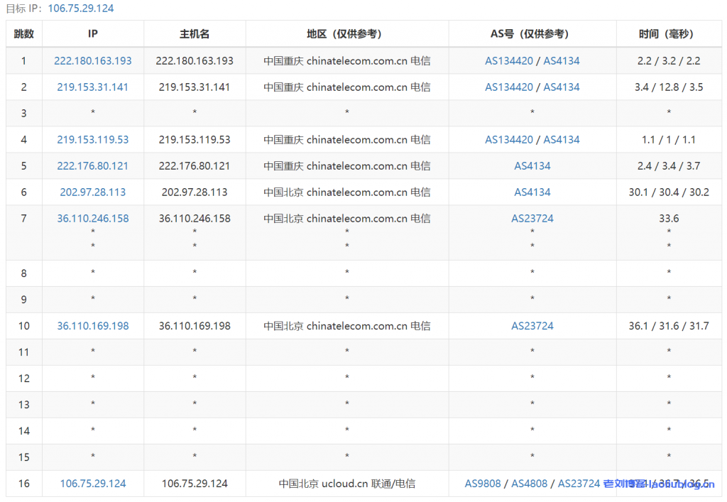This screenshot has height=502, width=727.
Task: Open AS134420 link in hop 4 row
Action: (509, 140)
